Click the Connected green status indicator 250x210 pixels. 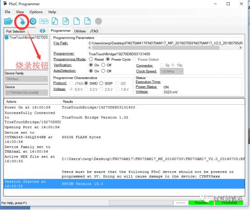(229, 203)
